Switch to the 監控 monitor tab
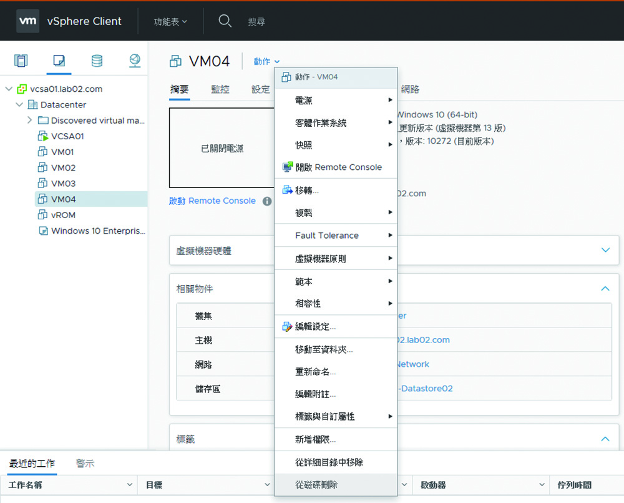This screenshot has width=624, height=503. 220,89
